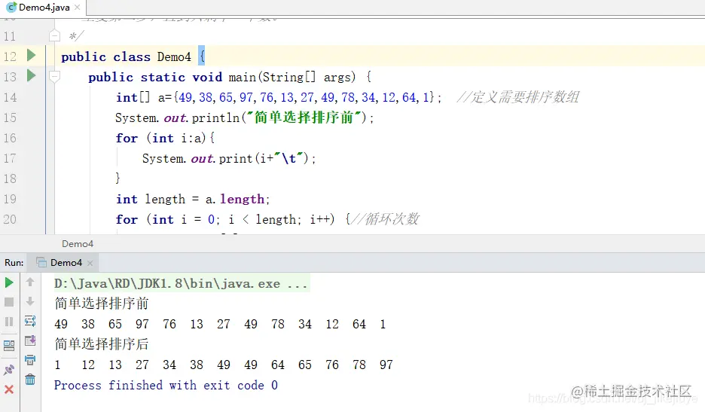Click for loop header on line 16
705x412 pixels.
(165, 138)
